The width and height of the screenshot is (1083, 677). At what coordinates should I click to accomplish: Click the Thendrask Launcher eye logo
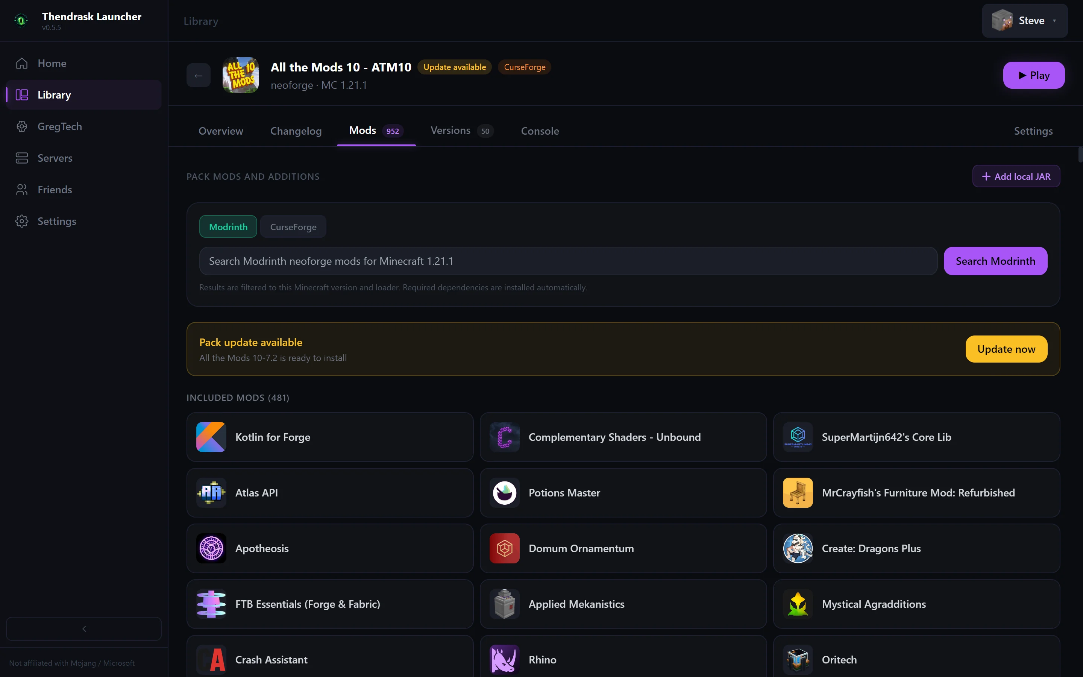[21, 20]
